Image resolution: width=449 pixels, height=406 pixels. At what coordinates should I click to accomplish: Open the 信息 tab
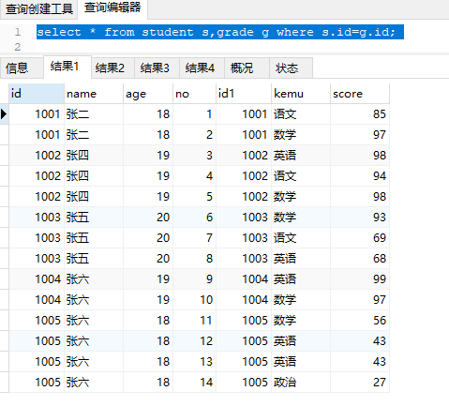[x=22, y=68]
